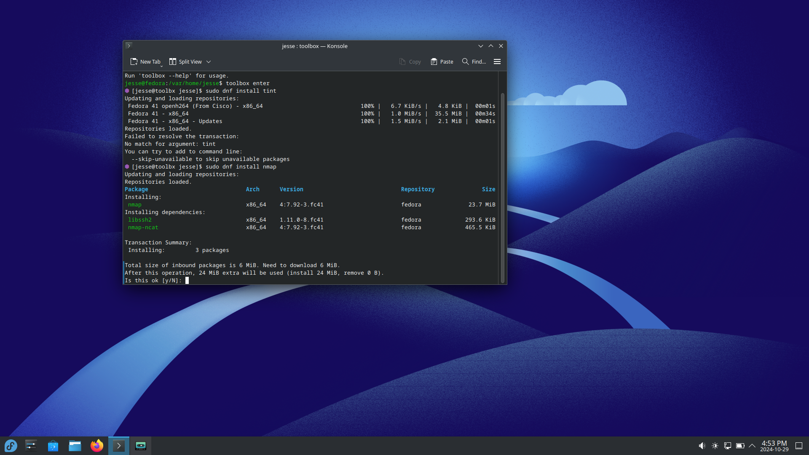Click the 'nmap' package name

click(x=135, y=205)
